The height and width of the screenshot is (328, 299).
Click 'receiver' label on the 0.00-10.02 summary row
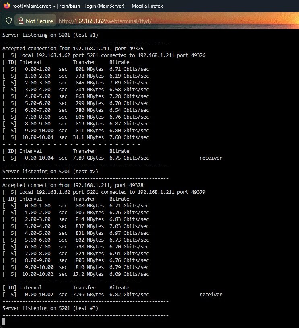[211, 295]
